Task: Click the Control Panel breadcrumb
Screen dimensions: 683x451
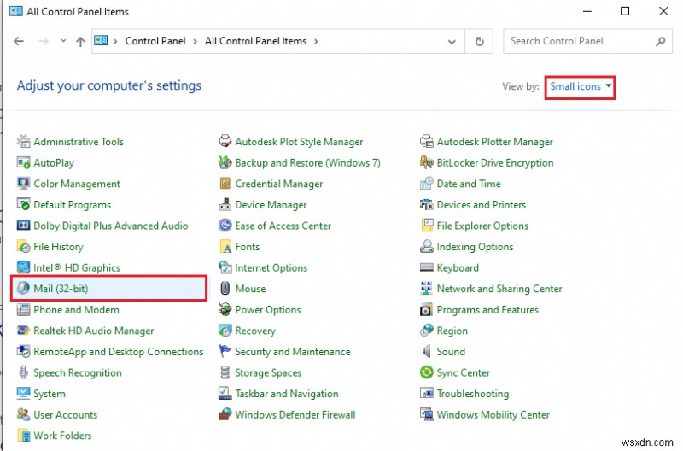Action: [155, 41]
